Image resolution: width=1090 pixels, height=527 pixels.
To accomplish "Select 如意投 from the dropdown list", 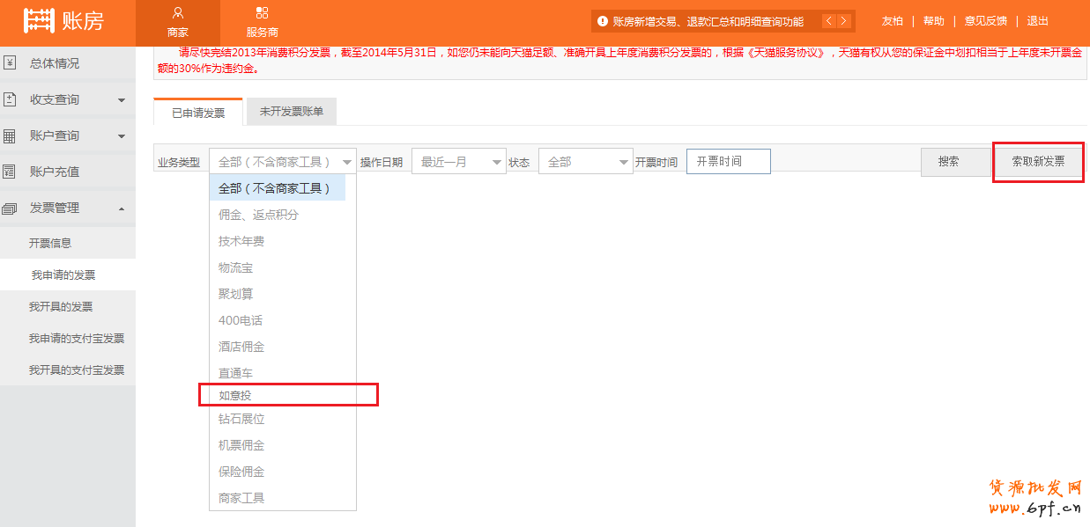I will (235, 396).
